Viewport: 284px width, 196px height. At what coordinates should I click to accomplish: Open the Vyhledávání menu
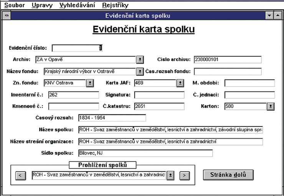78,5
